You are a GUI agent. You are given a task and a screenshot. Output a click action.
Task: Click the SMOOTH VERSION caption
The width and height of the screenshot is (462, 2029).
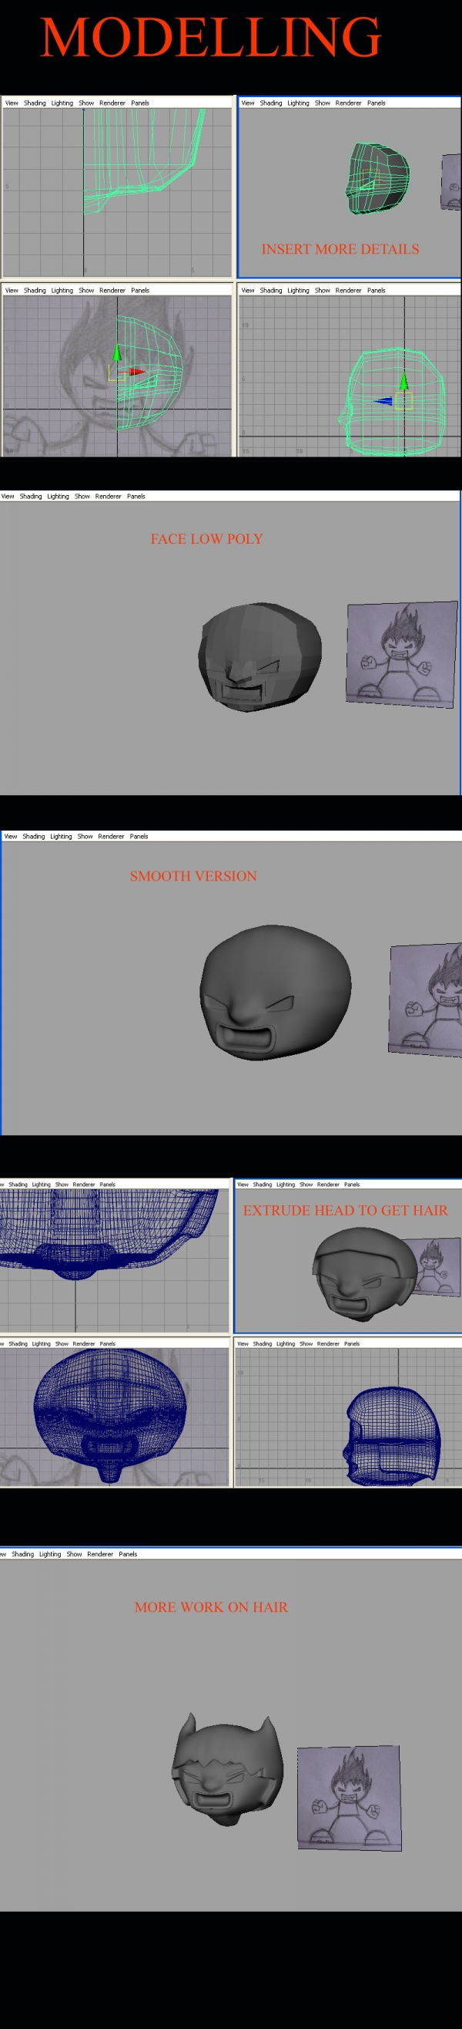[x=193, y=877]
